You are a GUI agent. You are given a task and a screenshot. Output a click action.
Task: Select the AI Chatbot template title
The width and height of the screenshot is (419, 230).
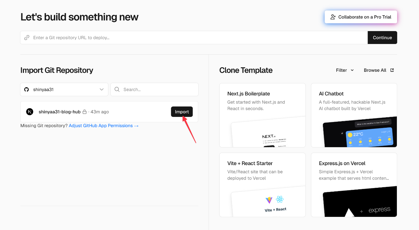(331, 94)
